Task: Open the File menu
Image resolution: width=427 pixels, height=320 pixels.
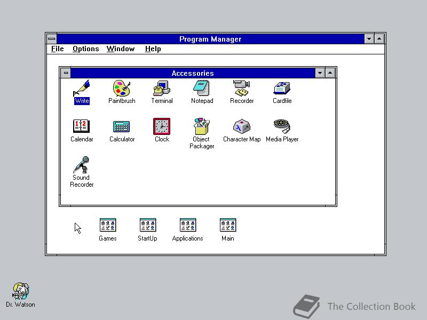Action: 58,49
